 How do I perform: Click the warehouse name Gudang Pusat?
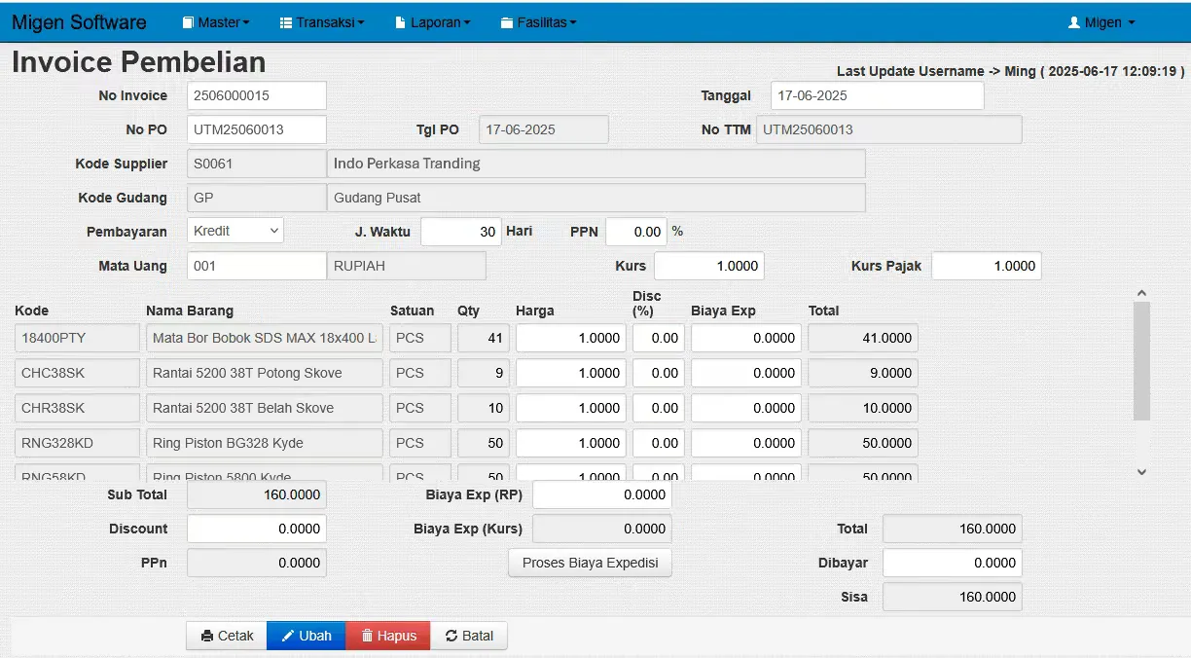[596, 198]
